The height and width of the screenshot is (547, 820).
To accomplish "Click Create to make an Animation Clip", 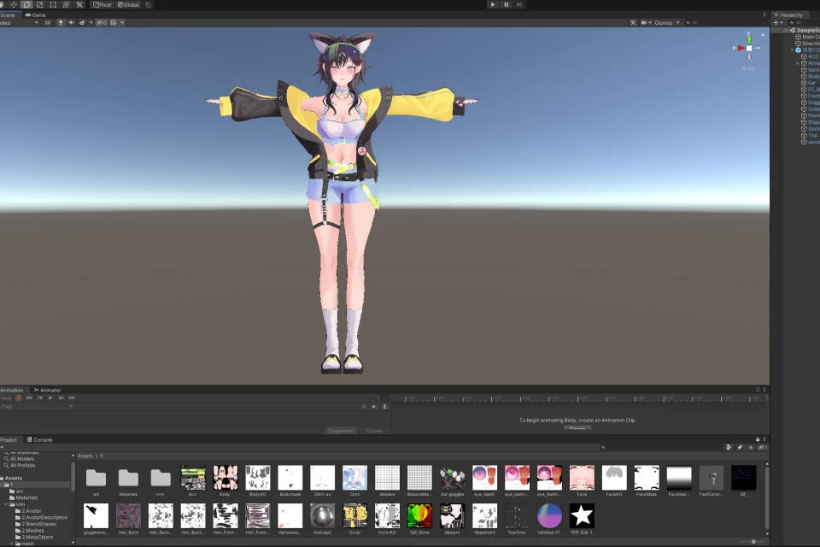I will [577, 429].
